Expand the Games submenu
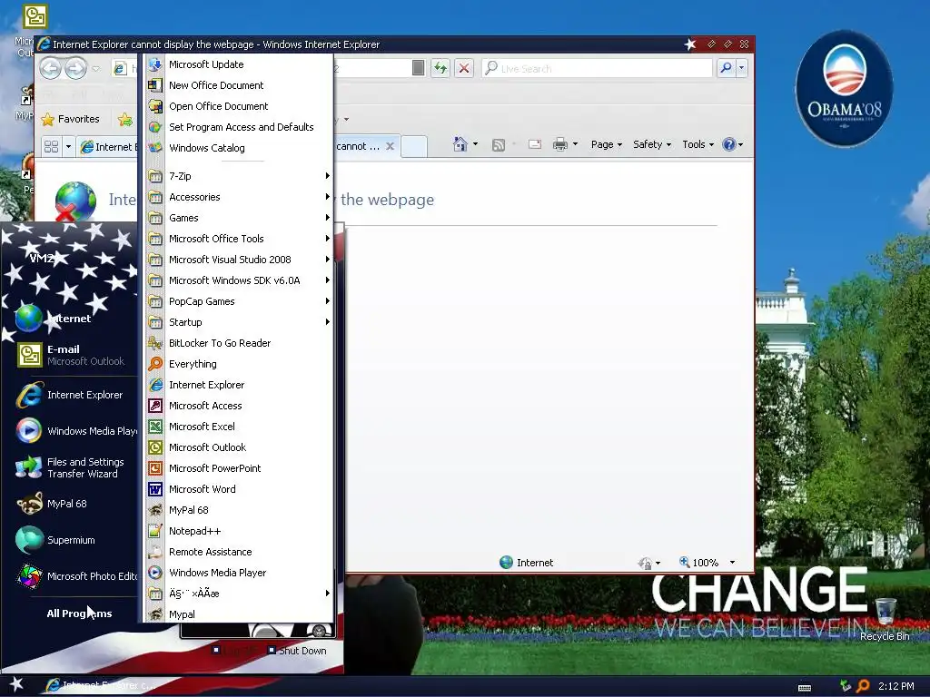Screen dimensions: 930x697 coord(238,218)
